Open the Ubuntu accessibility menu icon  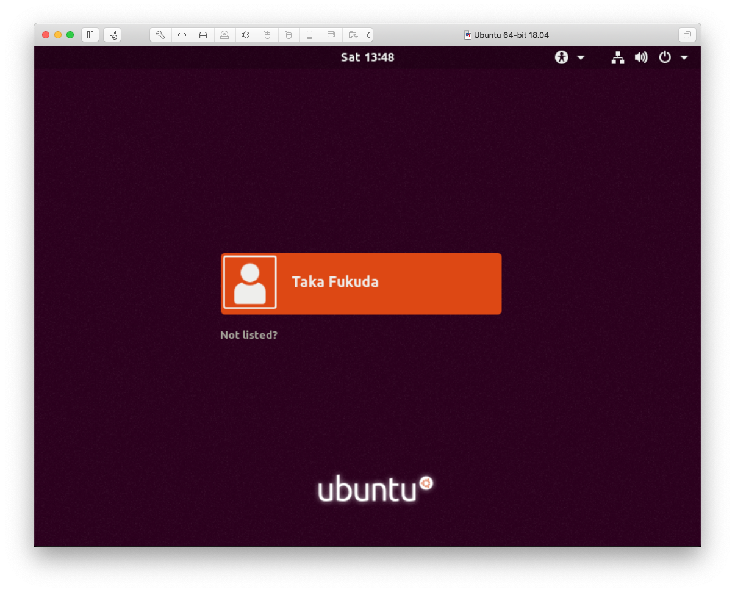[561, 57]
